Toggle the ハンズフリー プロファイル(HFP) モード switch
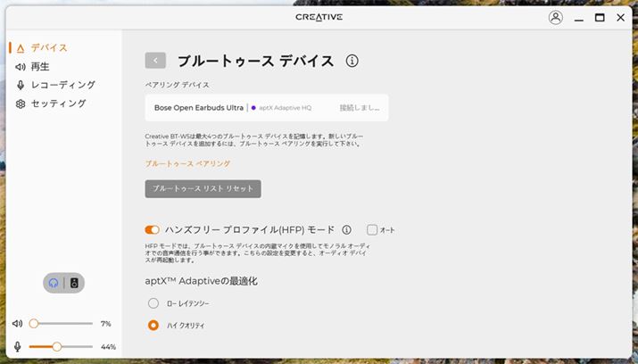This screenshot has width=638, height=364. pos(153,230)
